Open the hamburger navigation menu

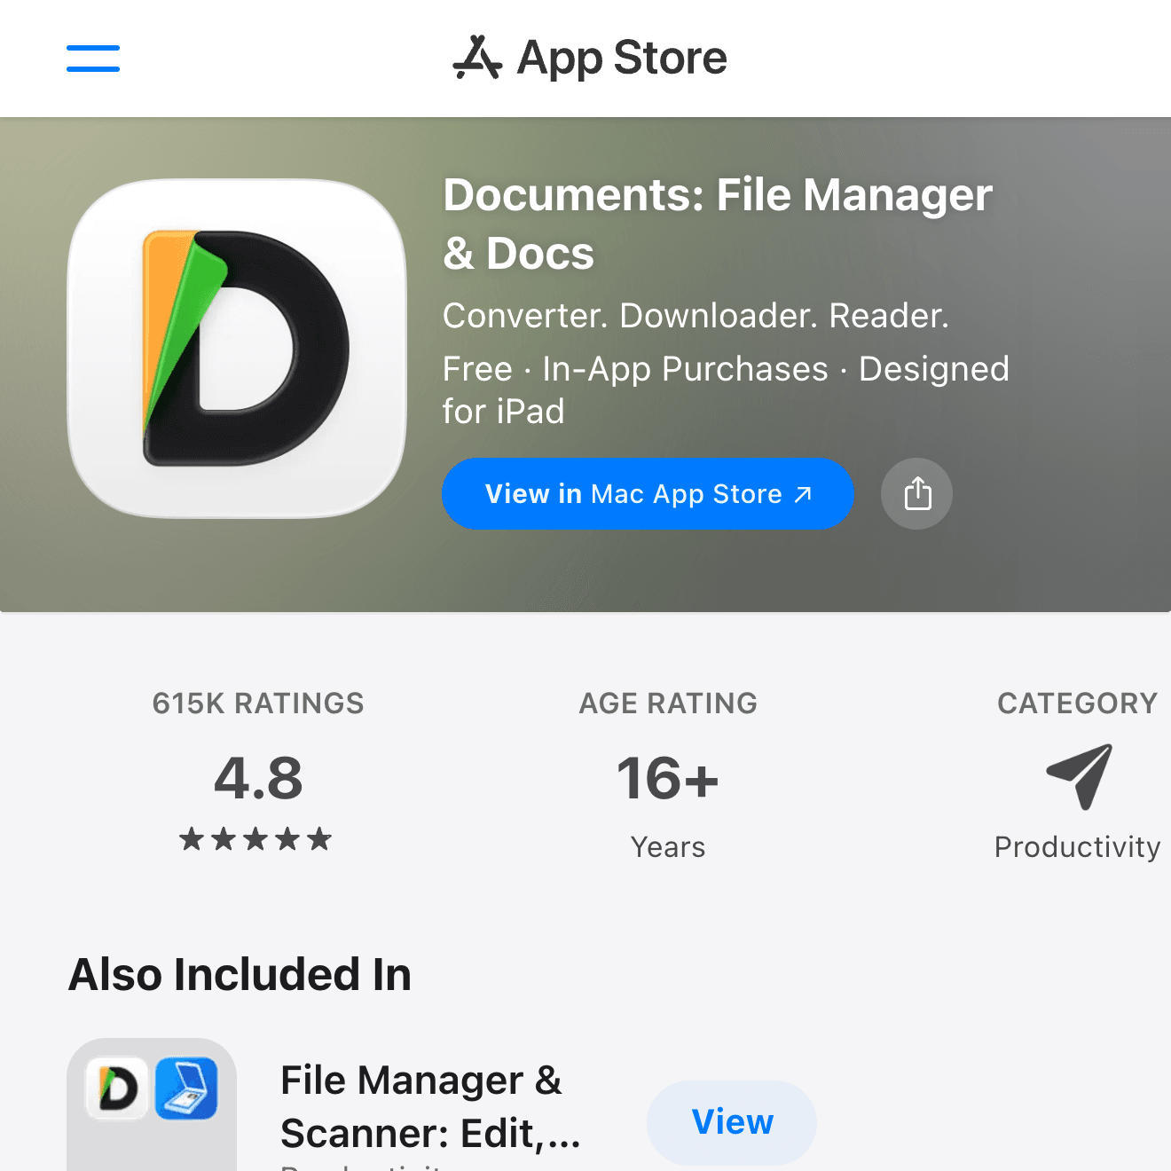pyautogui.click(x=93, y=59)
